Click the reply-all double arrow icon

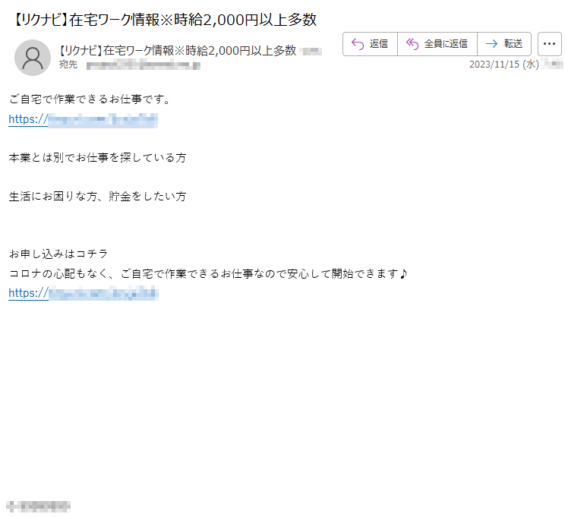point(412,44)
